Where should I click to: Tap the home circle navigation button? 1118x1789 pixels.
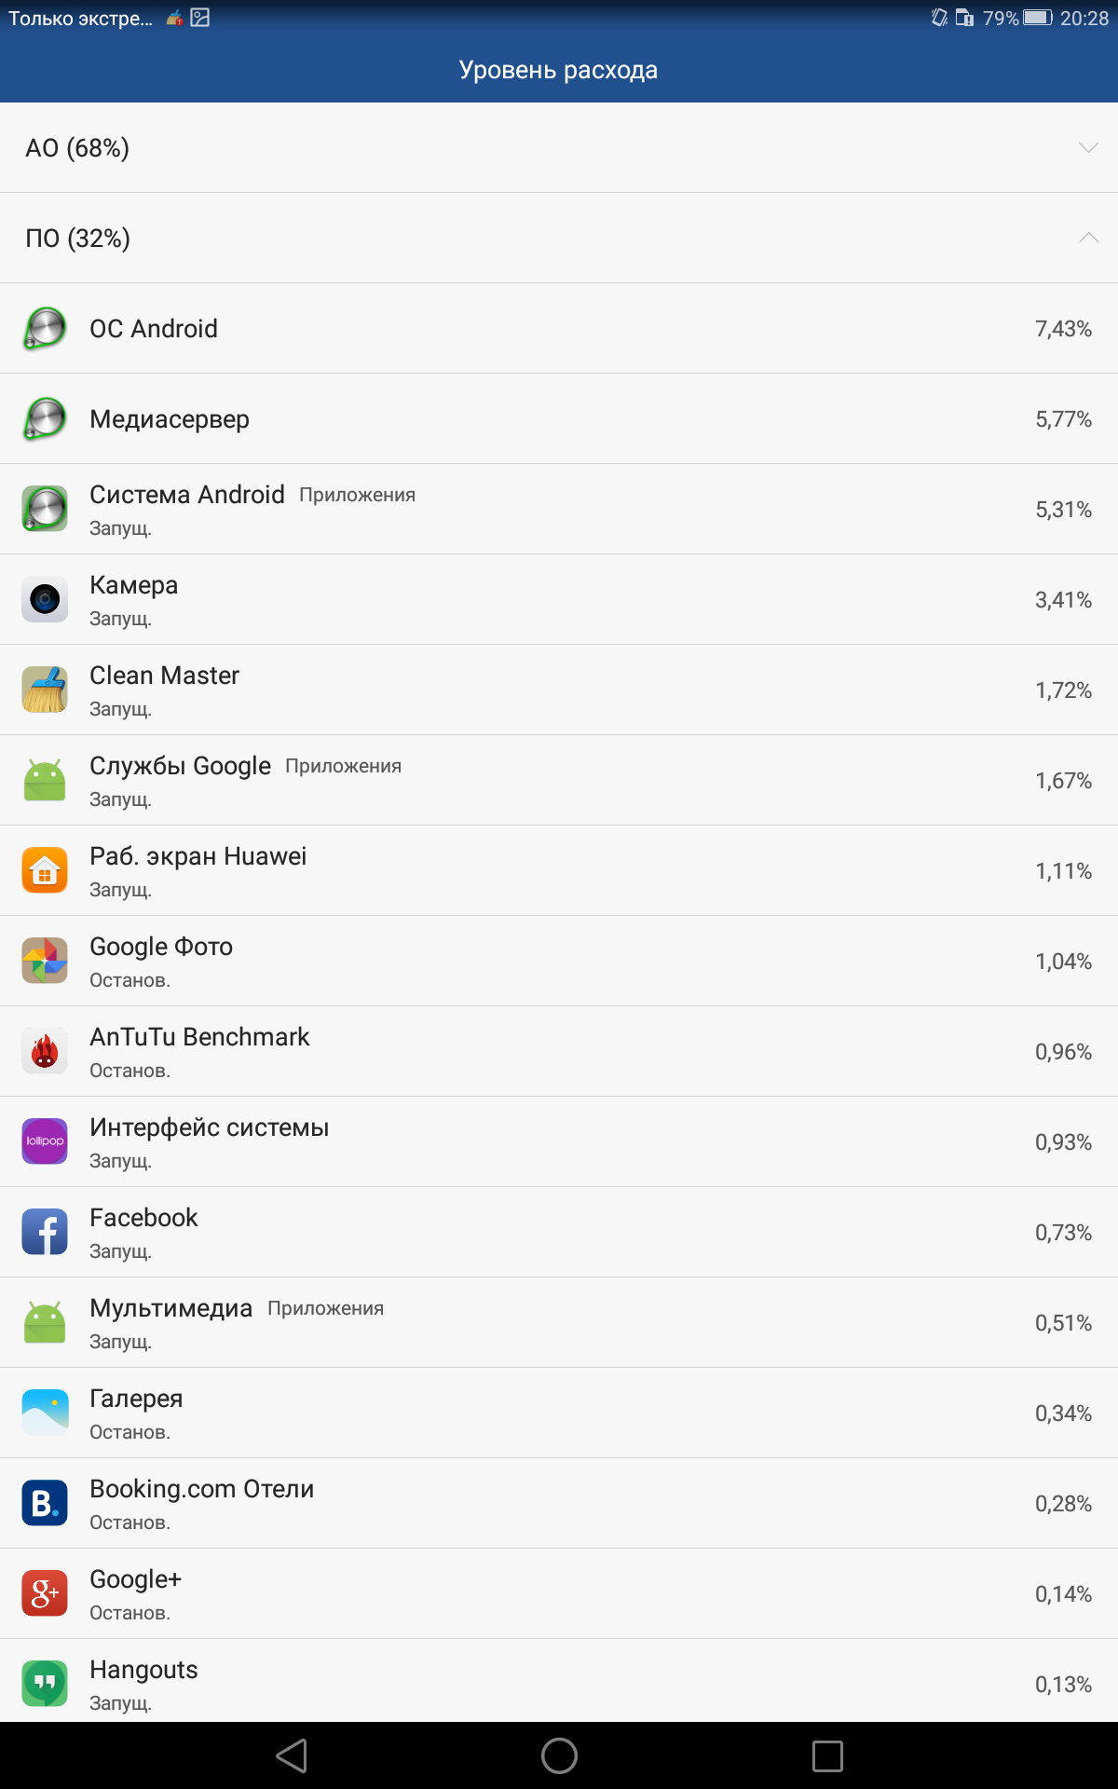[559, 1755]
